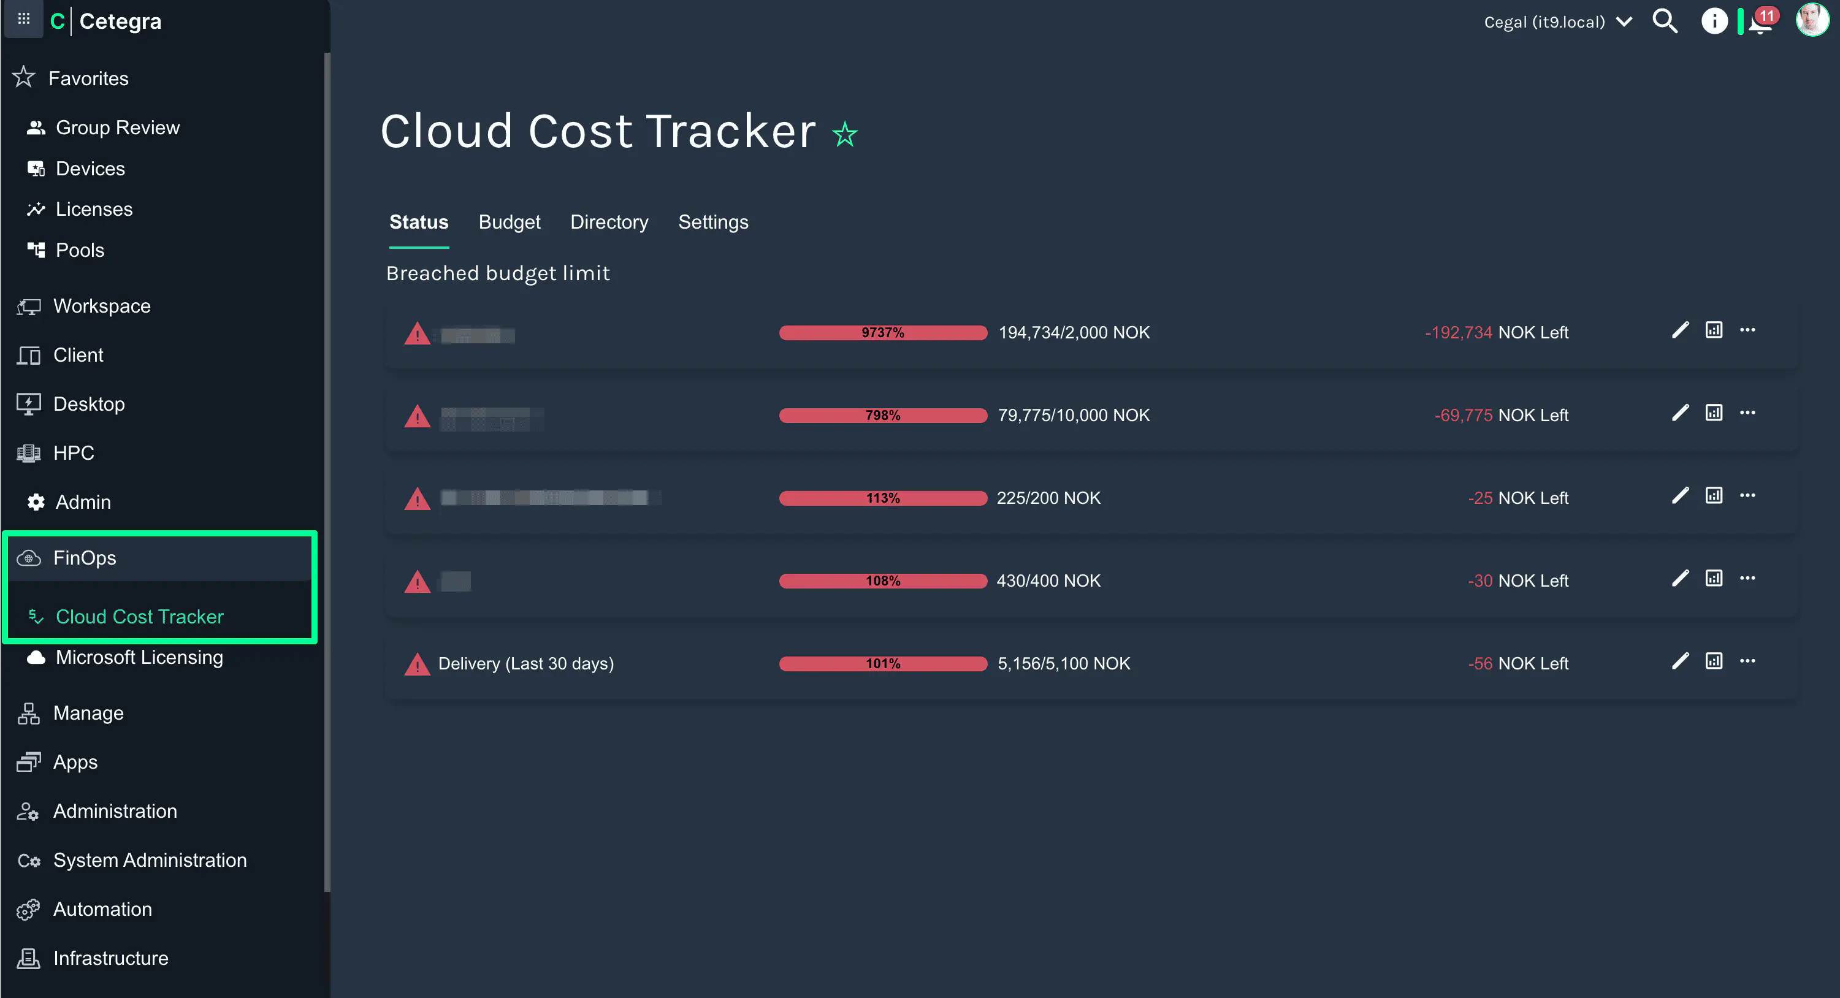The height and width of the screenshot is (998, 1840).
Task: Open the Directory tab
Action: point(609,222)
